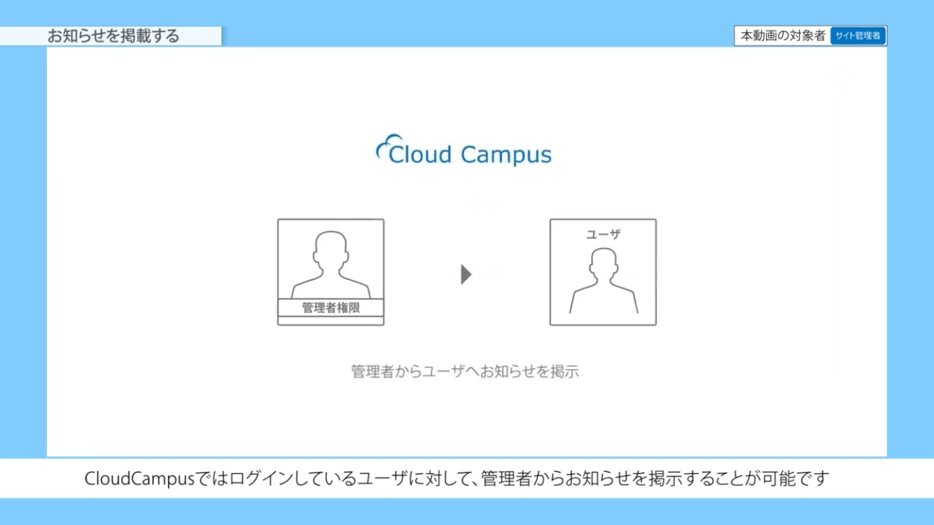Click the 管理者権限 label

coord(330,307)
